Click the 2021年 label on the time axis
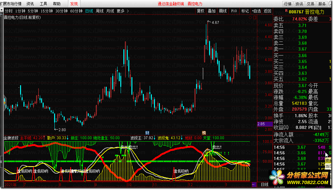This screenshot has height=190, width=334. (11, 184)
